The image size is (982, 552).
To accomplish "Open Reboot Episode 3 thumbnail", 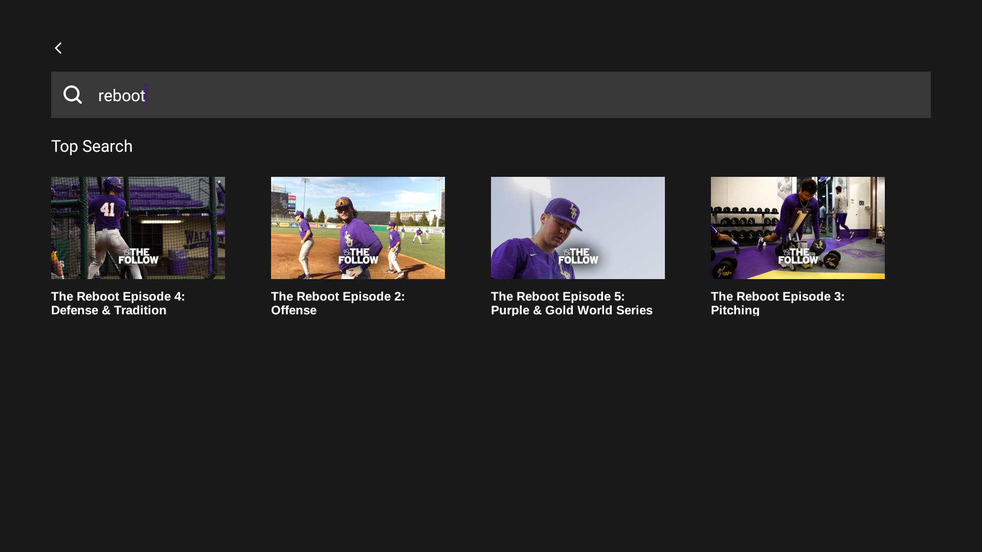I will pos(798,228).
